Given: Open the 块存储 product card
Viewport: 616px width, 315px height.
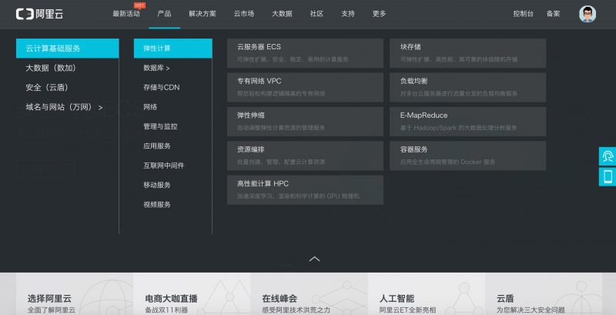Looking at the screenshot, I should 468,53.
